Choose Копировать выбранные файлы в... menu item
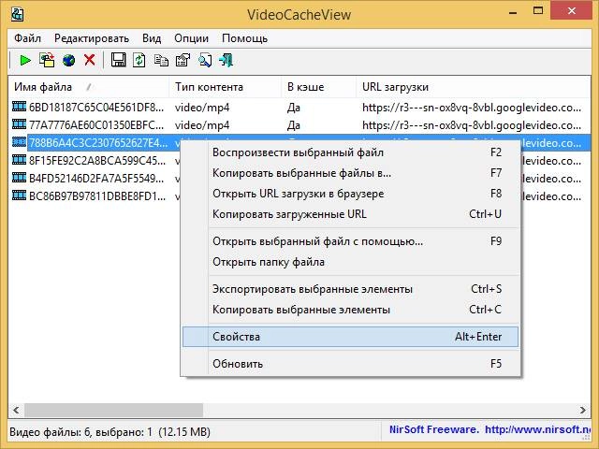The width and height of the screenshot is (599, 449). coord(350,173)
